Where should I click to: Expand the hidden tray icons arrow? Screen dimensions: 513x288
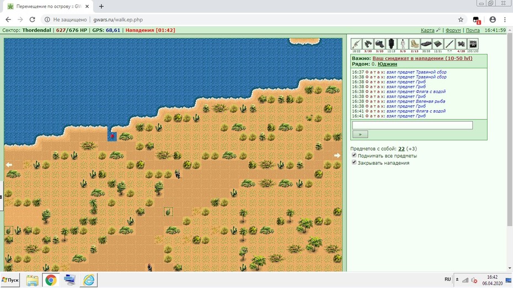tap(457, 280)
